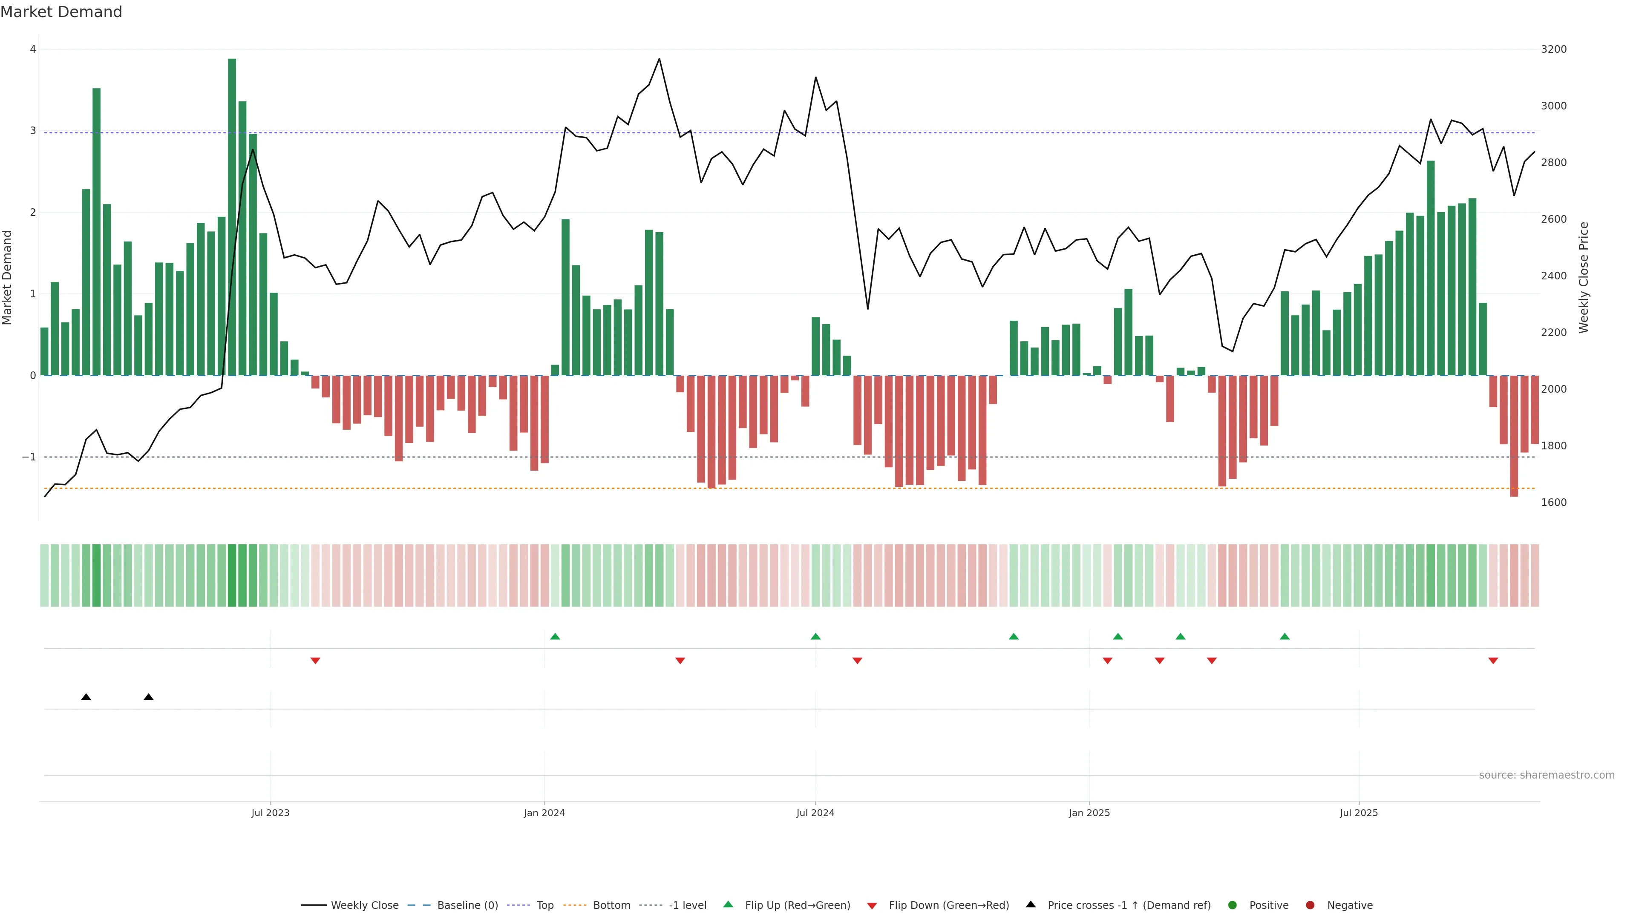Click the green Flip Up legend triangle
The height and width of the screenshot is (920, 1636).
tap(728, 904)
